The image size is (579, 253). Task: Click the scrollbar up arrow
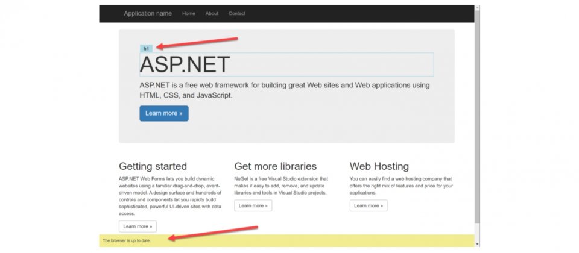(477, 8)
